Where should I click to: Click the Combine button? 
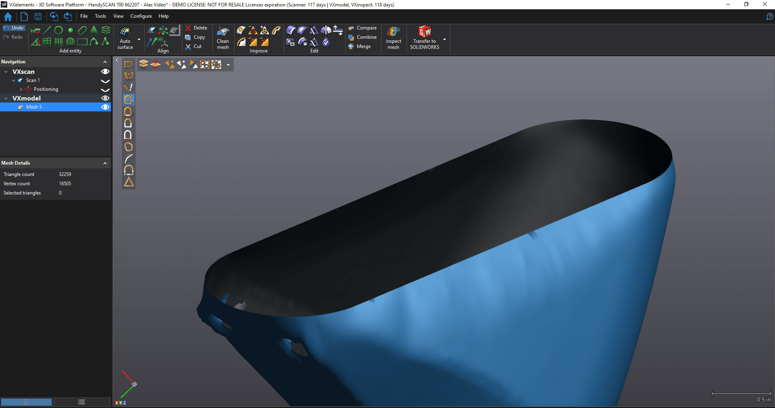[362, 37]
